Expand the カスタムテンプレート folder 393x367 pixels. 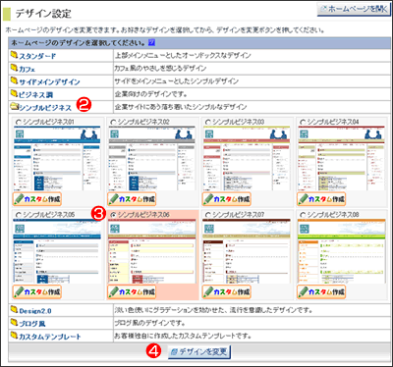point(50,337)
